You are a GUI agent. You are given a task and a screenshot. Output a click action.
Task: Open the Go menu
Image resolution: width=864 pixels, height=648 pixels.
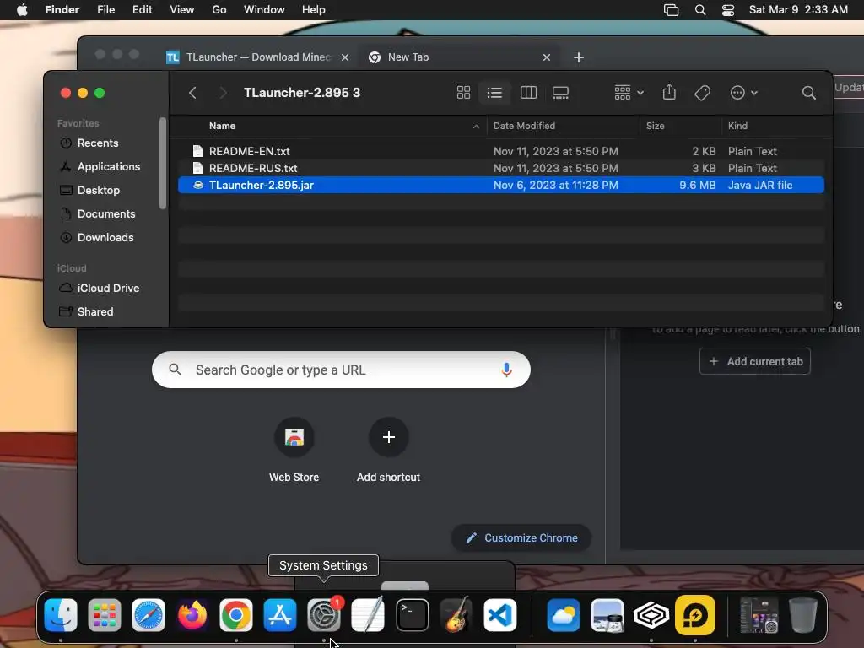[219, 10]
